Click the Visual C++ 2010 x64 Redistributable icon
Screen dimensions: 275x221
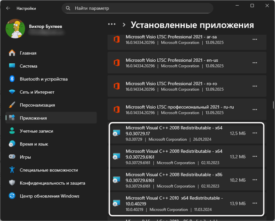116,203
